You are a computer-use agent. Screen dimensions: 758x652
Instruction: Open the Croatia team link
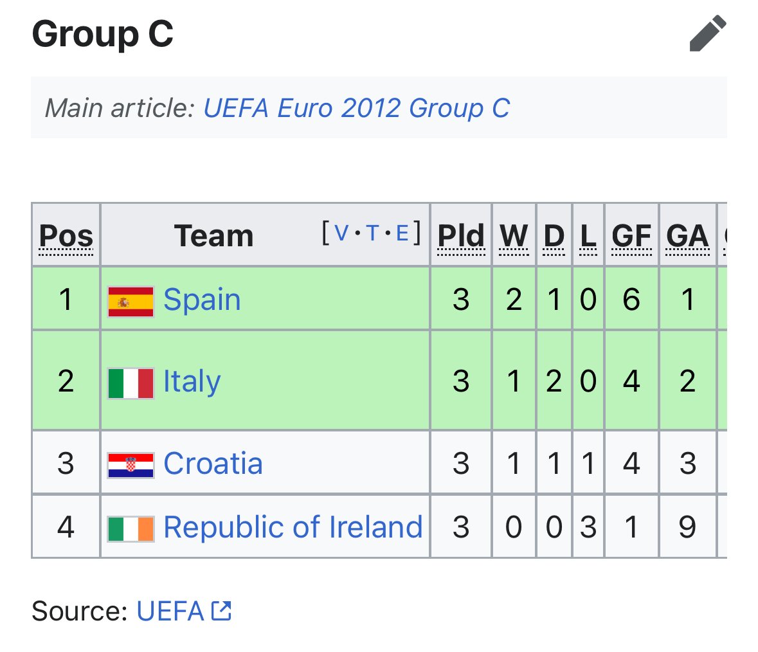pos(213,464)
